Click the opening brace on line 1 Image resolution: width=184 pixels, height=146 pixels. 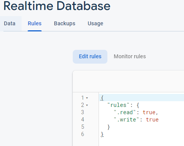tap(102, 98)
